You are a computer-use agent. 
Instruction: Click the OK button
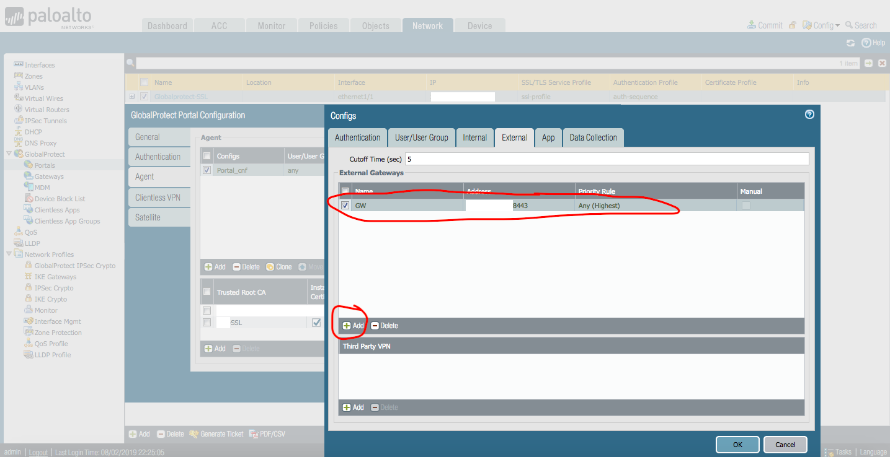pos(737,445)
